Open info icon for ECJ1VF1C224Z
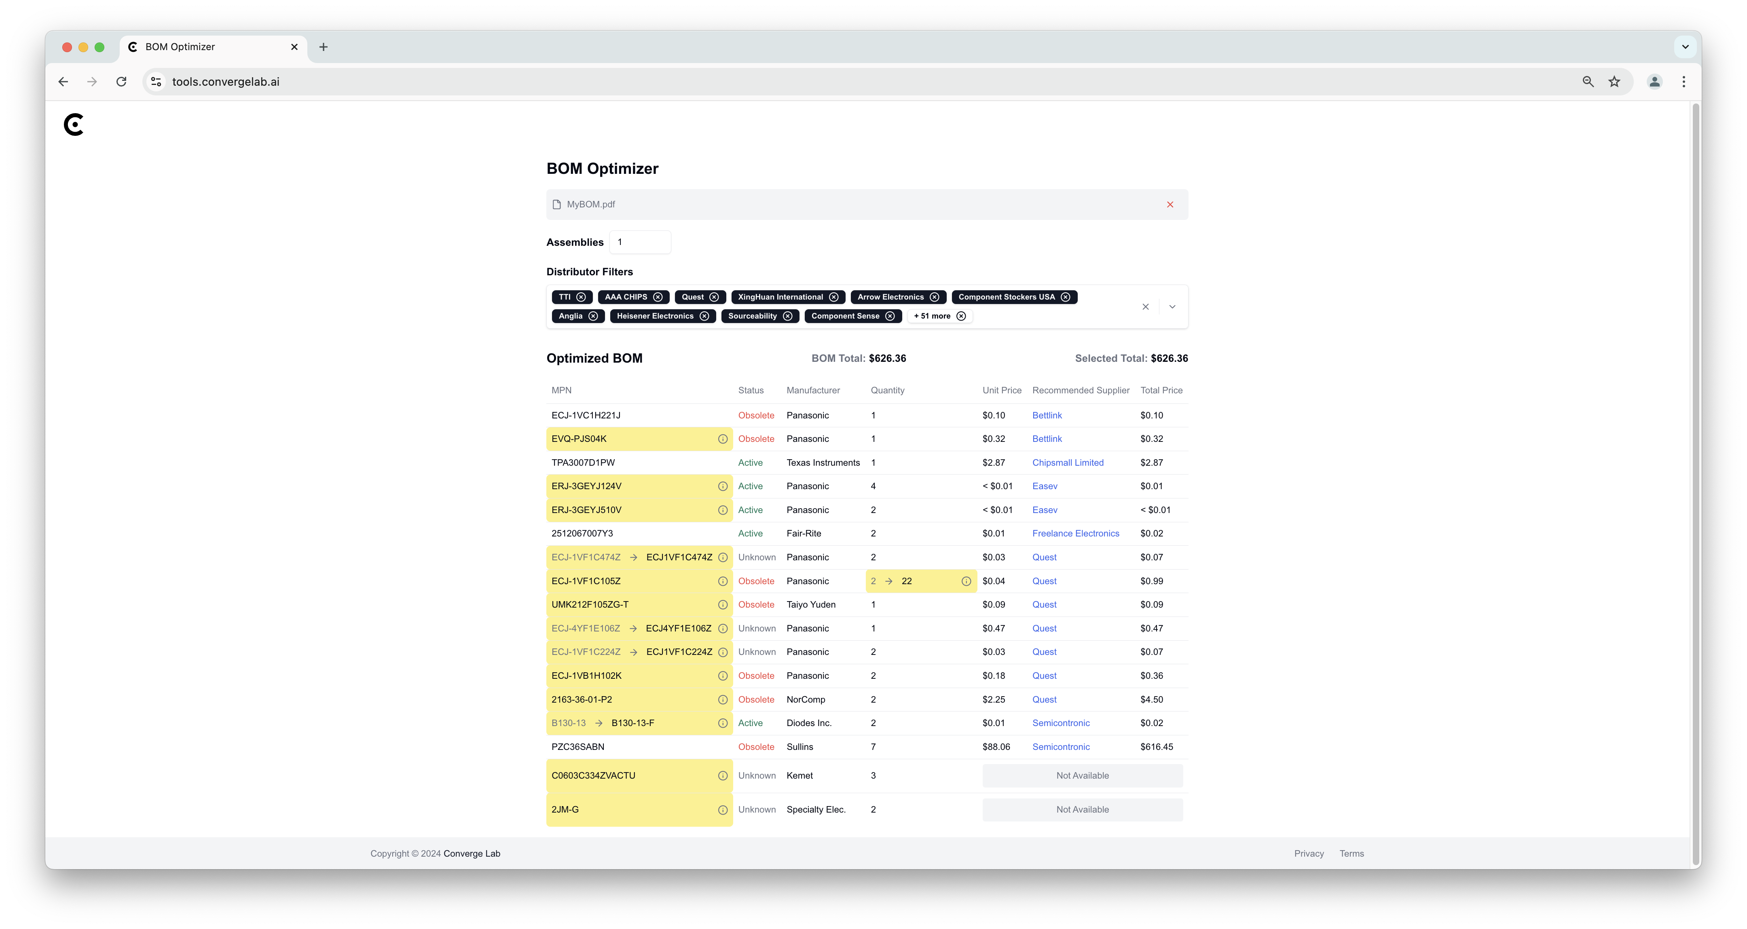Viewport: 1747px width, 929px height. [x=723, y=652]
